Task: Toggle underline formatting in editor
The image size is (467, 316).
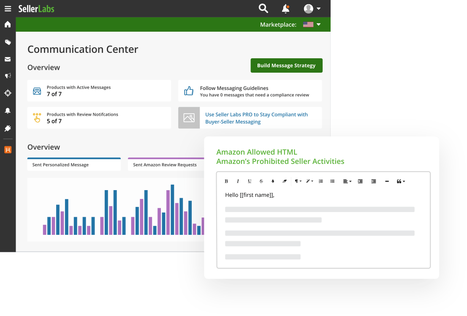Action: [x=250, y=181]
